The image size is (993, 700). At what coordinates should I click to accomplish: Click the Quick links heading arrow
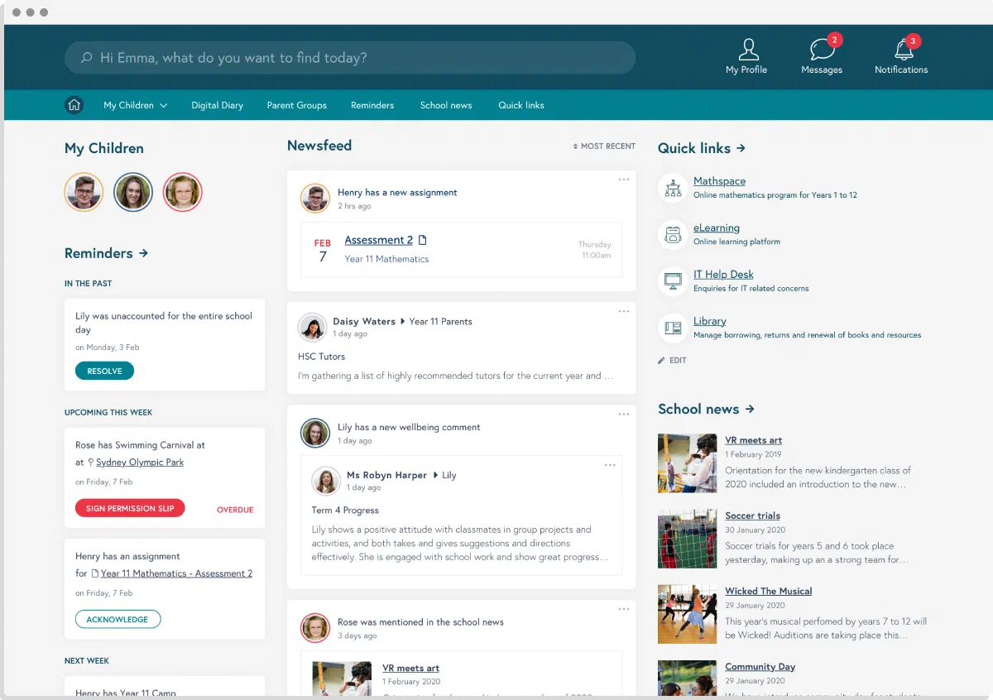pyautogui.click(x=741, y=148)
